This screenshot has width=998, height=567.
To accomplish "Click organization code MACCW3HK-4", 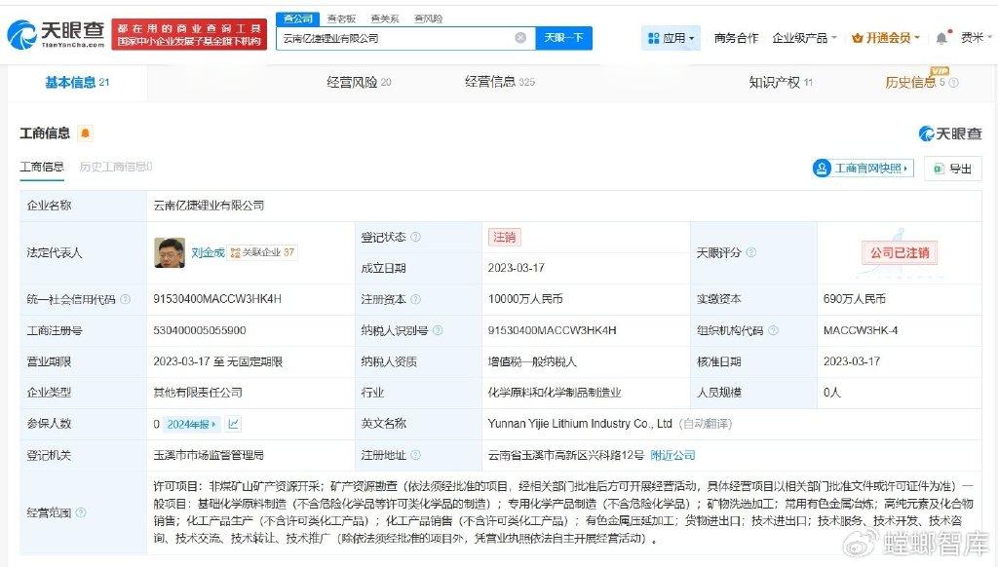I will coord(860,330).
